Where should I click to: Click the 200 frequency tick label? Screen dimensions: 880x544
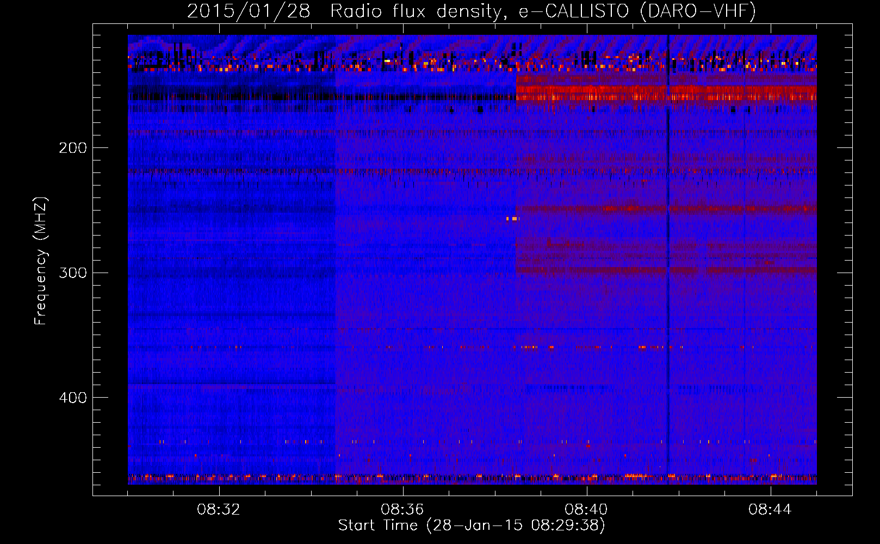point(73,148)
